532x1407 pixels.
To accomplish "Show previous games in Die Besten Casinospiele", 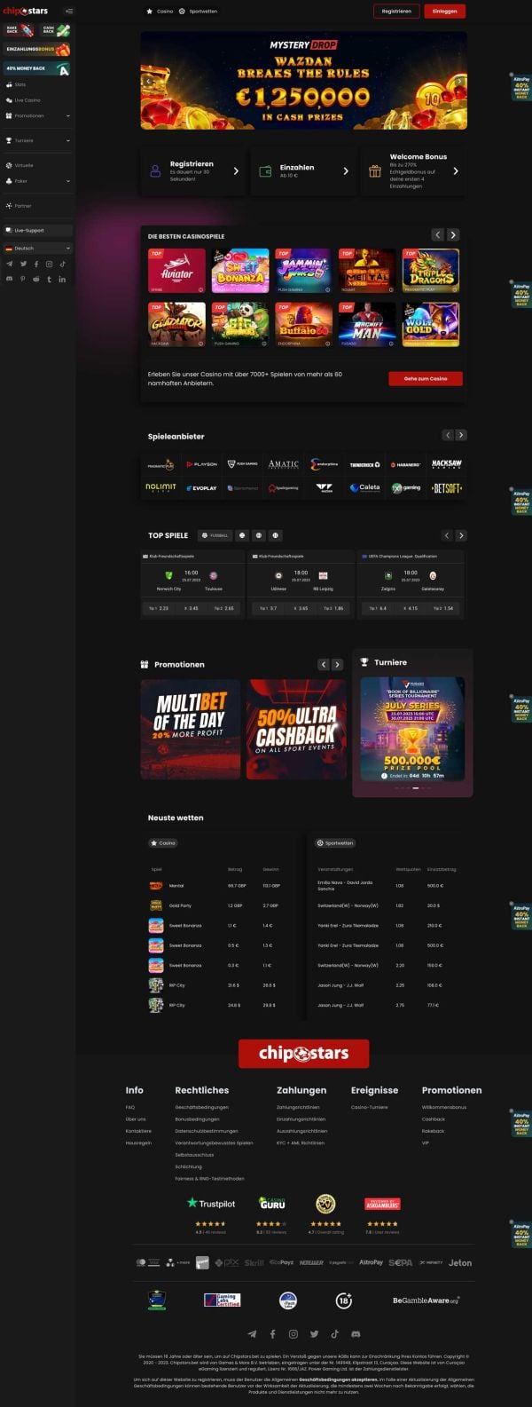I will (438, 234).
